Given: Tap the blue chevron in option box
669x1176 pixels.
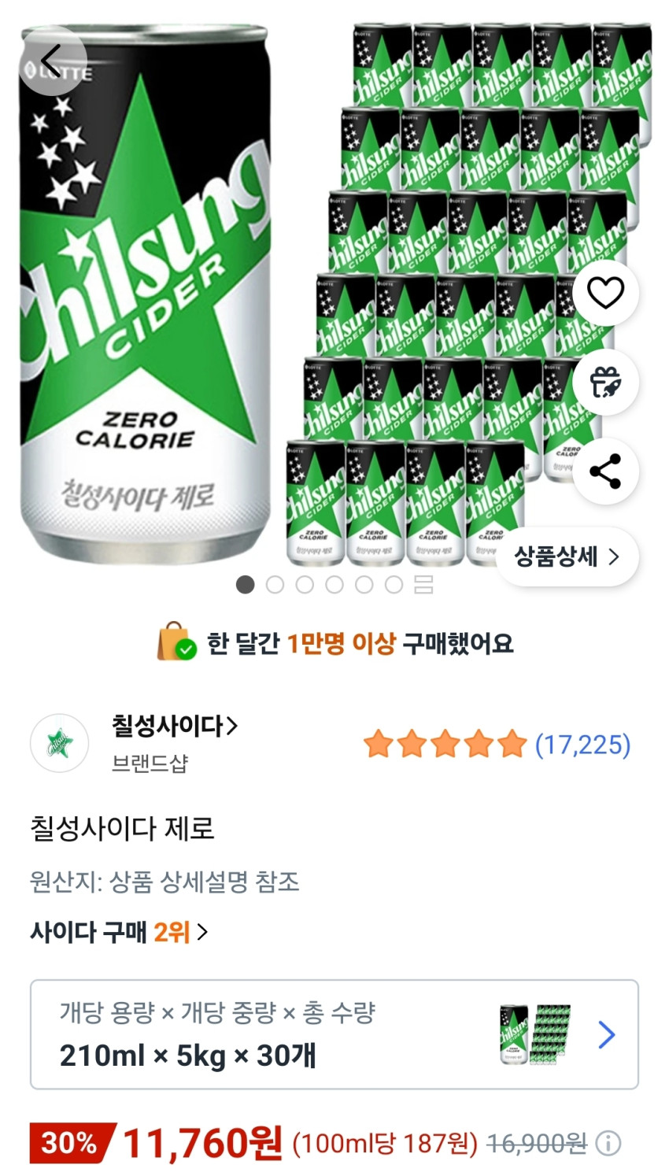Looking at the screenshot, I should coord(606,1034).
